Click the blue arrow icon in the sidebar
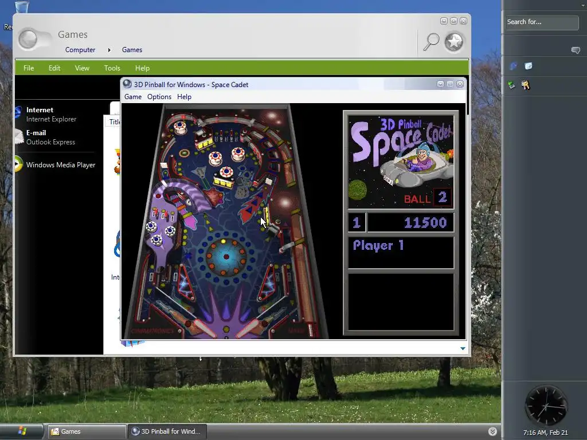 [513, 66]
